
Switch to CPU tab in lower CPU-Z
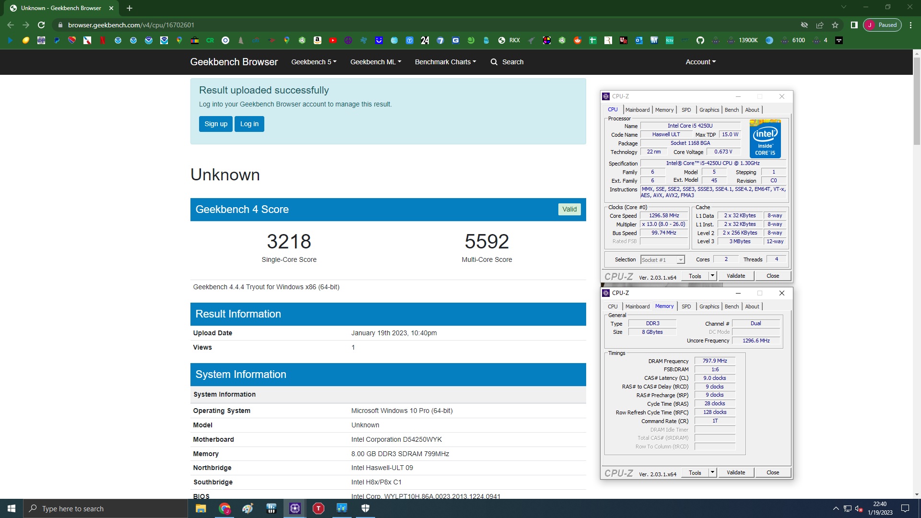point(613,306)
